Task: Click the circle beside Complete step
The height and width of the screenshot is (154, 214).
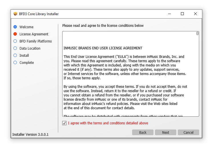Action: pos(15,62)
